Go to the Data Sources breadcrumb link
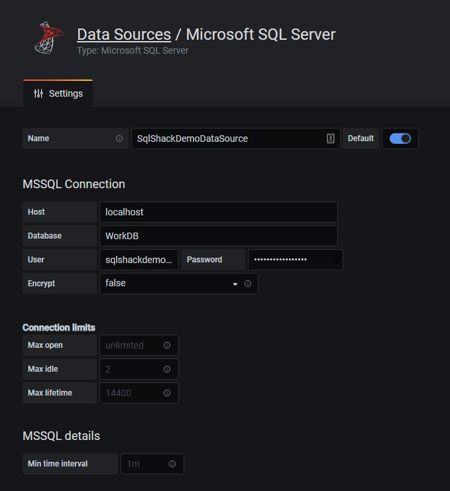The width and height of the screenshot is (450, 491). click(124, 34)
